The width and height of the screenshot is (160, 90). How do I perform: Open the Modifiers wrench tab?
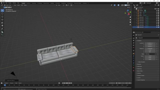pos(133,56)
